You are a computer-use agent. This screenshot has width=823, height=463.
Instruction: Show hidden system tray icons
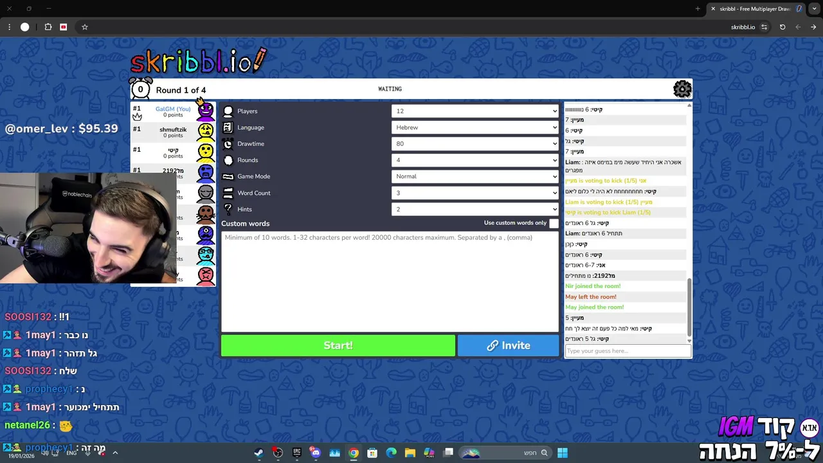[115, 453]
